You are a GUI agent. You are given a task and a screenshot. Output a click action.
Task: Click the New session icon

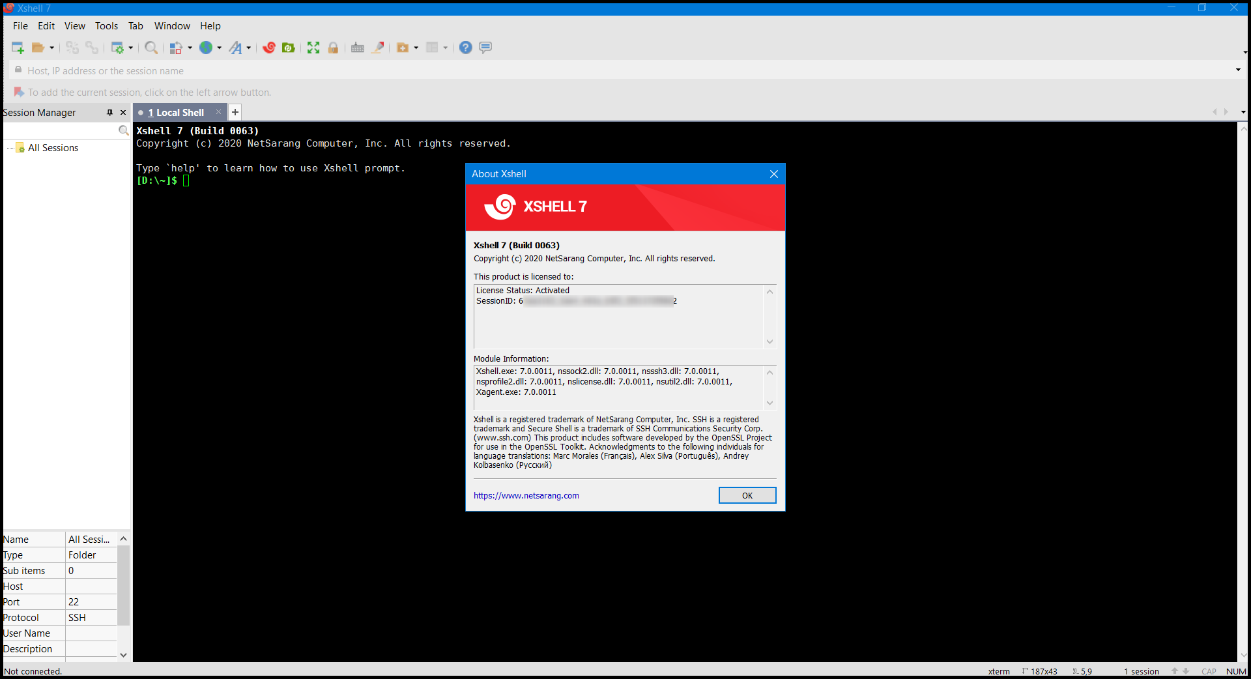pyautogui.click(x=18, y=48)
